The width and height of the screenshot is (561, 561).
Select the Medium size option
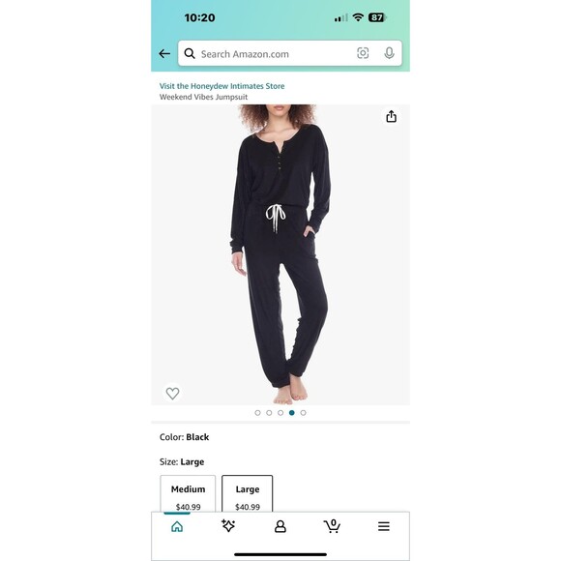click(188, 493)
